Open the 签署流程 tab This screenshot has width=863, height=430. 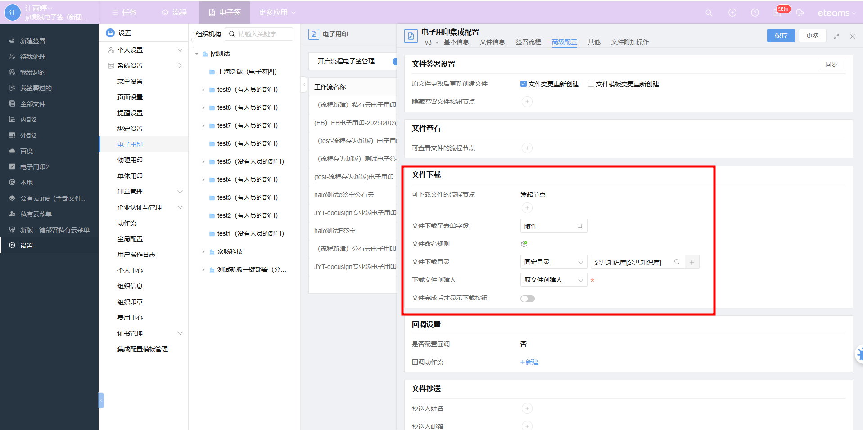(x=528, y=42)
